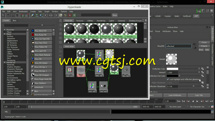Open map button for Amount attribute
The width and height of the screenshot is (215, 121).
pyautogui.click(x=203, y=72)
